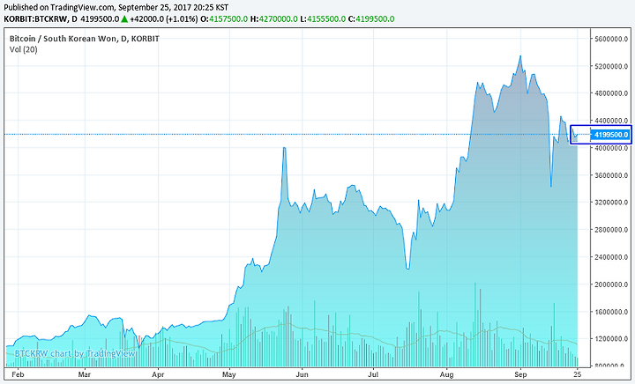Image resolution: width=635 pixels, height=384 pixels.
Task: Click the Mar label on time axis
Action: 85,374
